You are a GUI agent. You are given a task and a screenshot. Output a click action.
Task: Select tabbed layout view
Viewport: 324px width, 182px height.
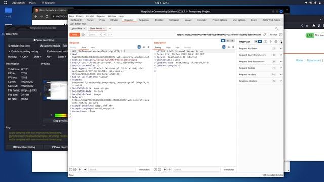[x=232, y=41]
